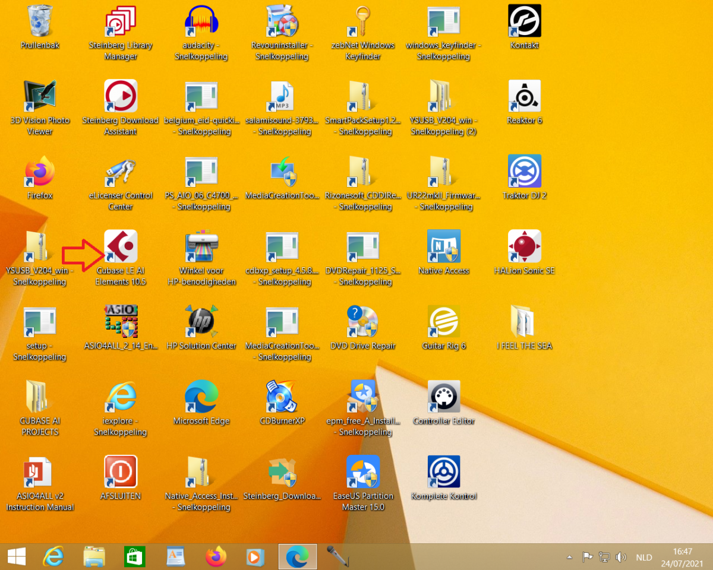The image size is (713, 570).
Task: Open the Windows Start button
Action: [x=17, y=557]
